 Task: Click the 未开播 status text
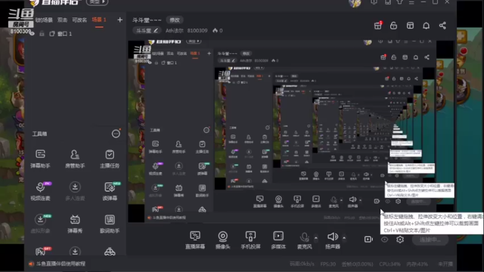pyautogui.click(x=445, y=264)
